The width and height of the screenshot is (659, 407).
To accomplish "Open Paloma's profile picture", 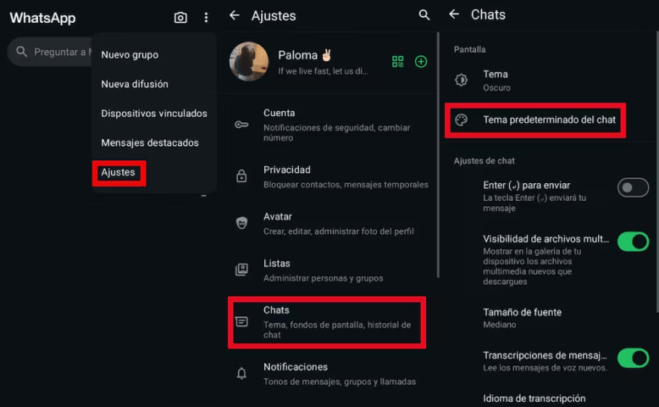I will click(249, 61).
